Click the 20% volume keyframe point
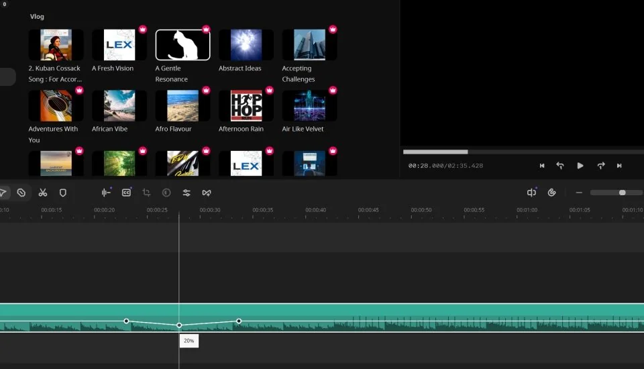This screenshot has width=644, height=369. pyautogui.click(x=179, y=325)
